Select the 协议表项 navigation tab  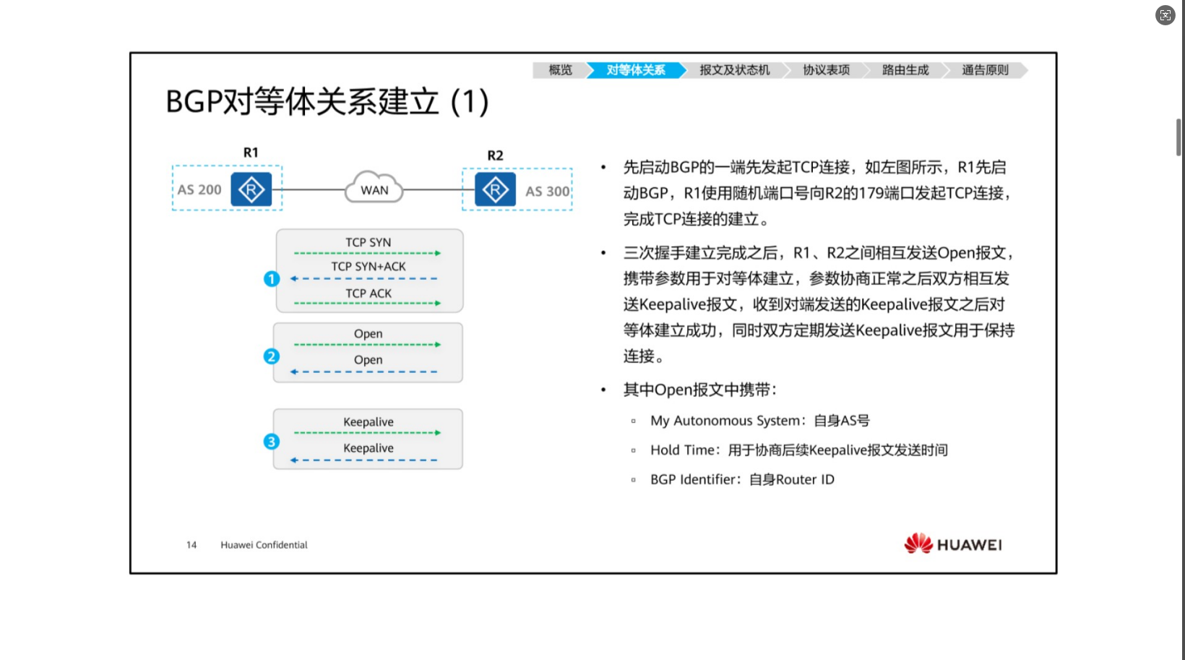826,70
